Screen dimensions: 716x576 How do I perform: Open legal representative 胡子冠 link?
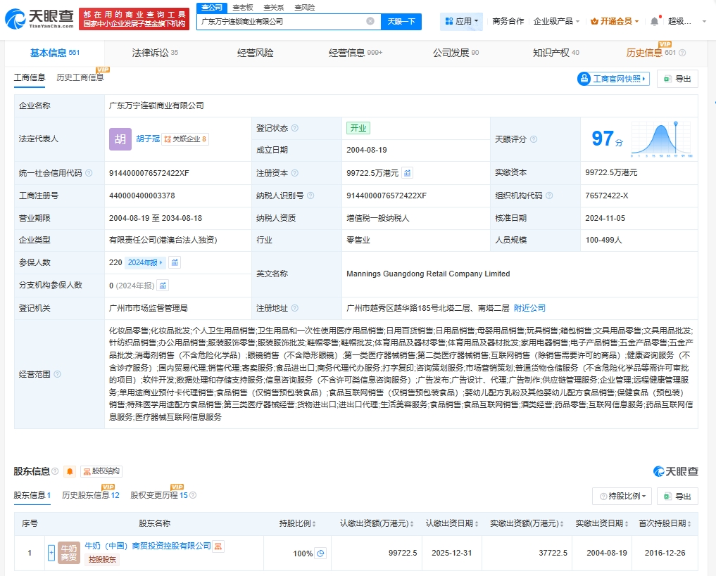(146, 139)
